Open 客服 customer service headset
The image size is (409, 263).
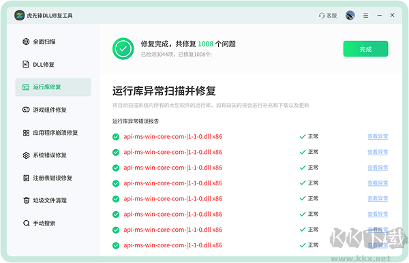pyautogui.click(x=328, y=16)
